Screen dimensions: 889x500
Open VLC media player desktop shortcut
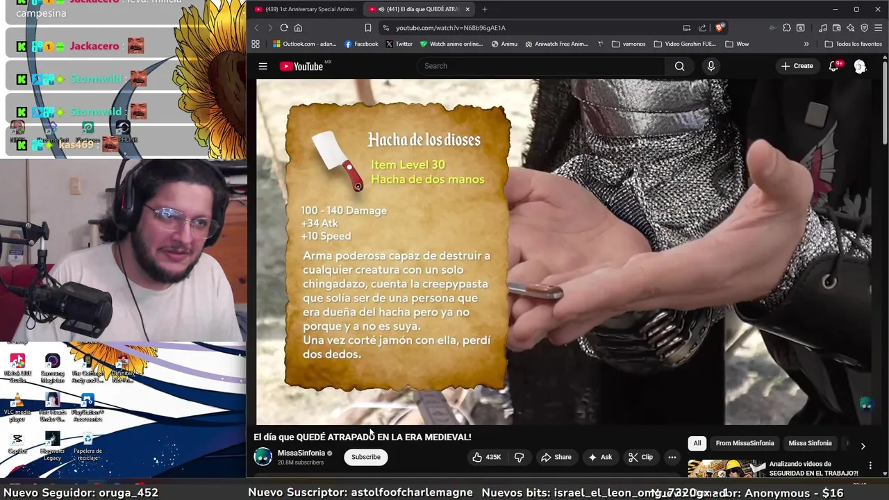[x=17, y=408]
